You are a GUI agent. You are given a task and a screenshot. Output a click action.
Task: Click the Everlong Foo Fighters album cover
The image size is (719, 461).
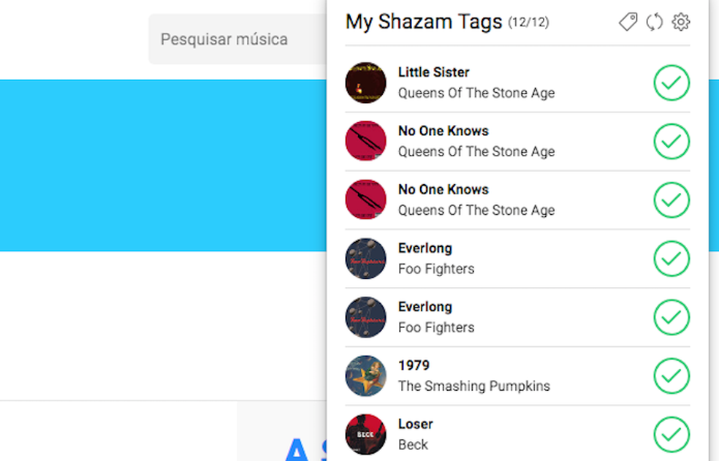pyautogui.click(x=365, y=258)
